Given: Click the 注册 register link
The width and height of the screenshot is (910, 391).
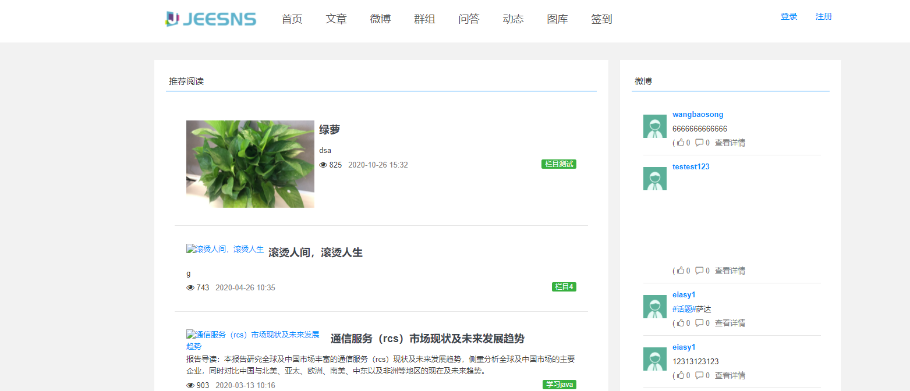Looking at the screenshot, I should [824, 16].
